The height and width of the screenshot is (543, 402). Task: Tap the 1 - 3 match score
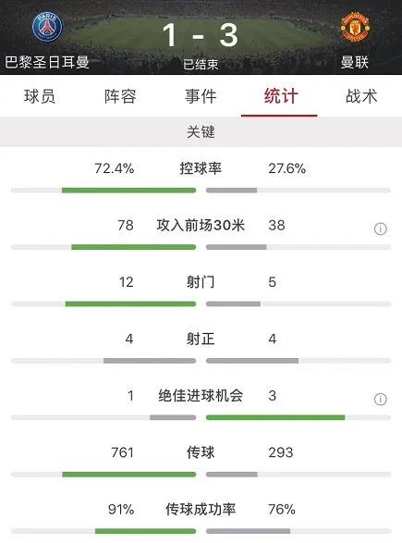(201, 35)
